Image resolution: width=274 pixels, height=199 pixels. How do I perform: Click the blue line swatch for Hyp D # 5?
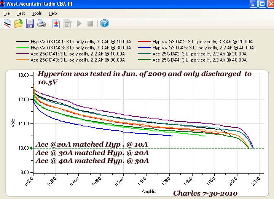point(144,47)
